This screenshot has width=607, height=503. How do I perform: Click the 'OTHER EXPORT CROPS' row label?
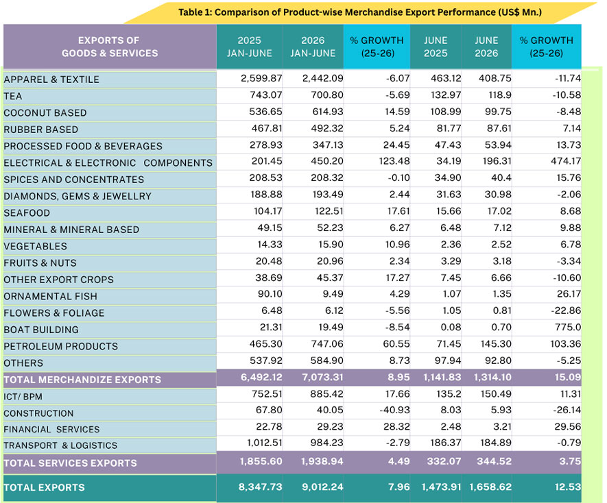coord(58,280)
